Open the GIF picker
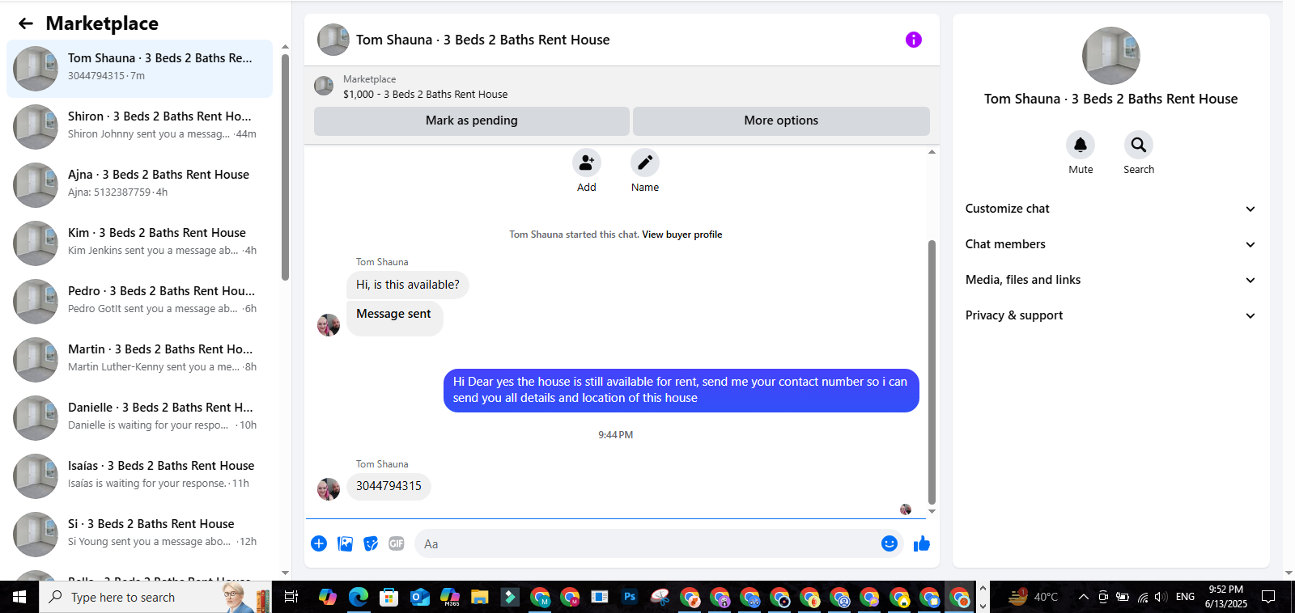This screenshot has height=613, width=1295. pos(397,543)
